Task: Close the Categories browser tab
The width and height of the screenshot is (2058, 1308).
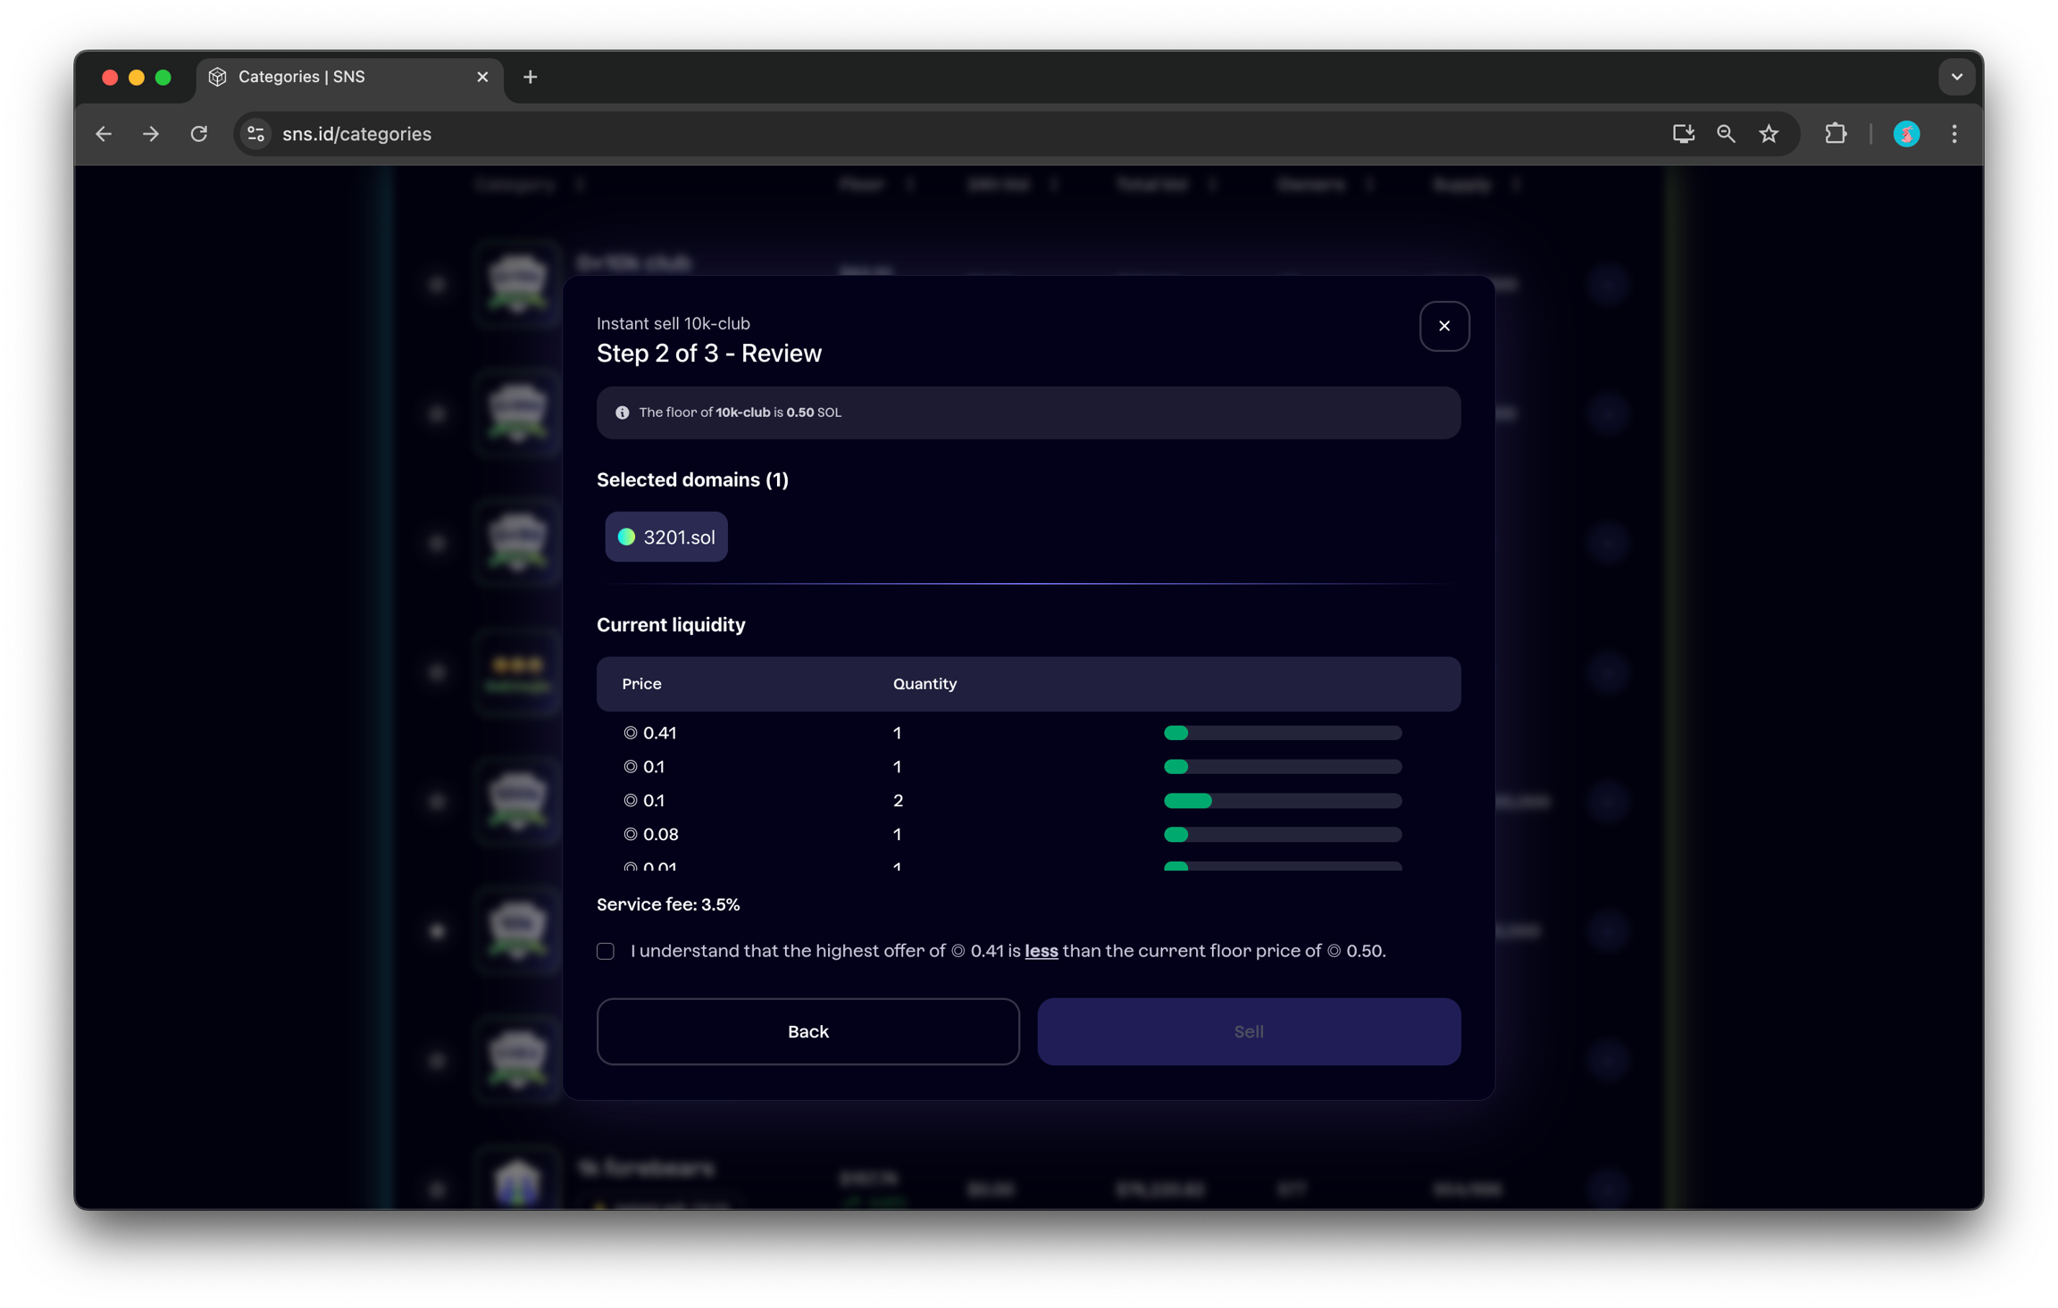Action: click(x=482, y=77)
